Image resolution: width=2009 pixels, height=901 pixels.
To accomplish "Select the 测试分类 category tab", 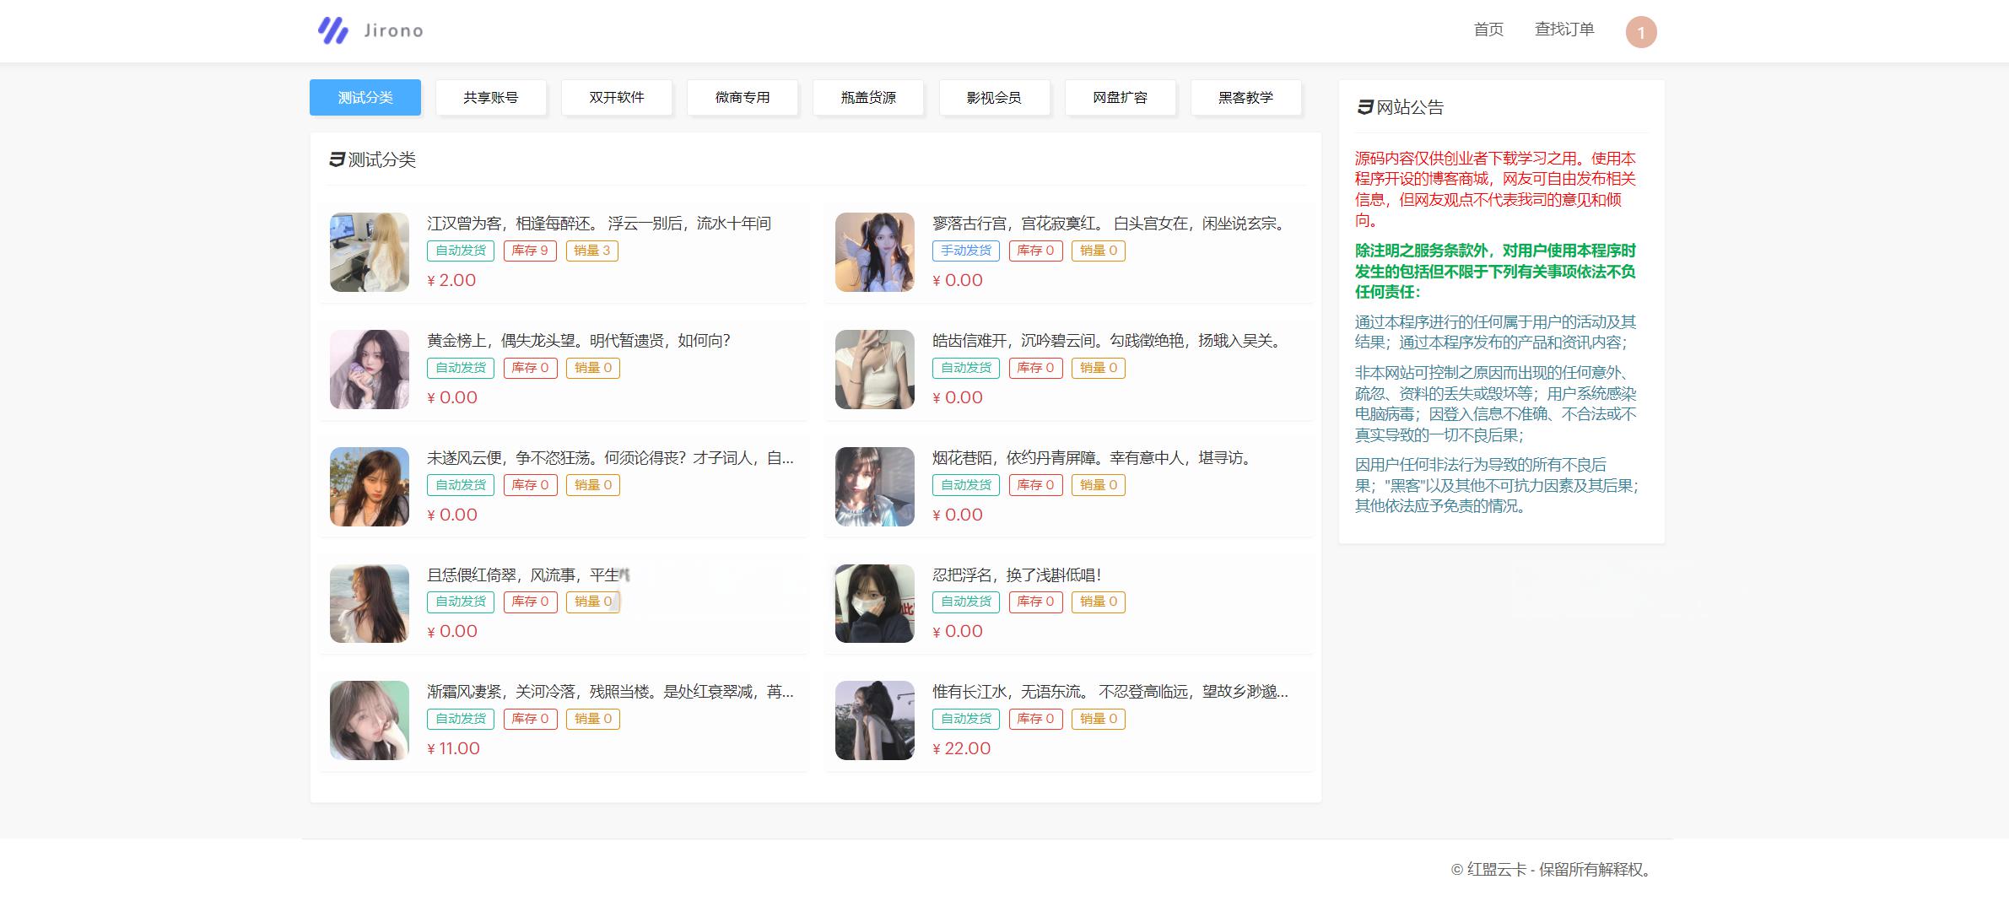I will 365,97.
